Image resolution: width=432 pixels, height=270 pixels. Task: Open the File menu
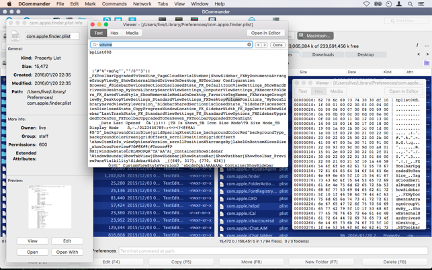point(60,4)
